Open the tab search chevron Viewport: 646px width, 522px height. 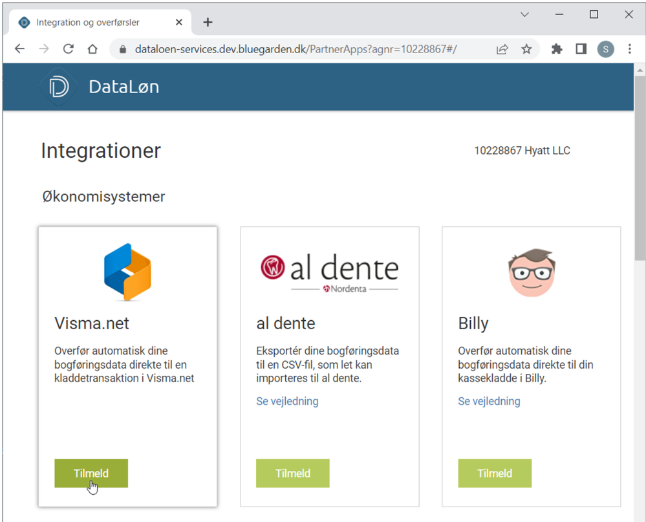coord(524,14)
